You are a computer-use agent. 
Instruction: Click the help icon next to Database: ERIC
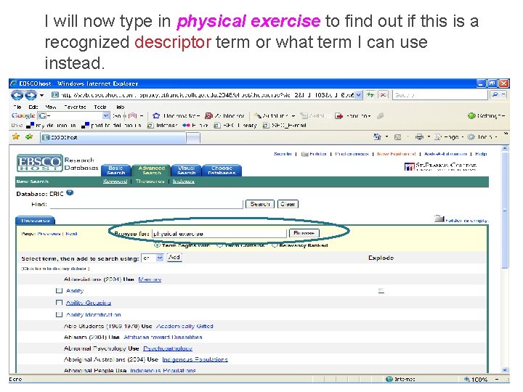pyautogui.click(x=70, y=192)
